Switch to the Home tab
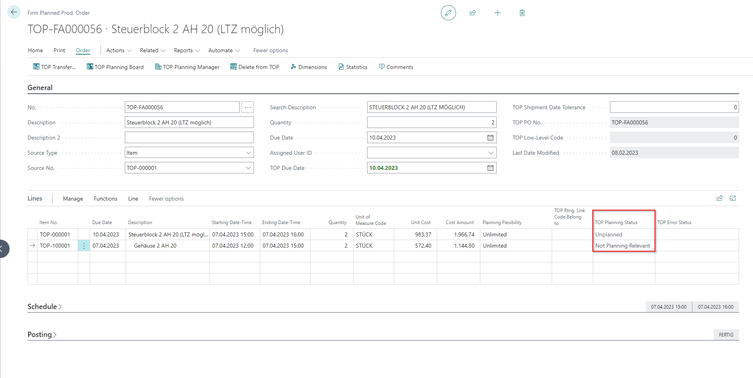 coord(35,50)
